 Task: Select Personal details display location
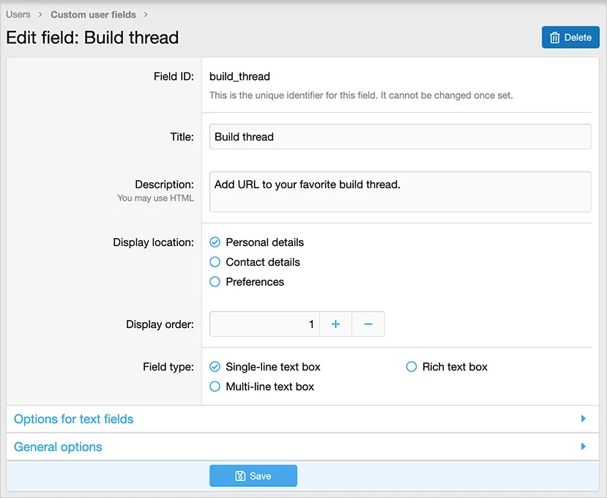point(215,242)
